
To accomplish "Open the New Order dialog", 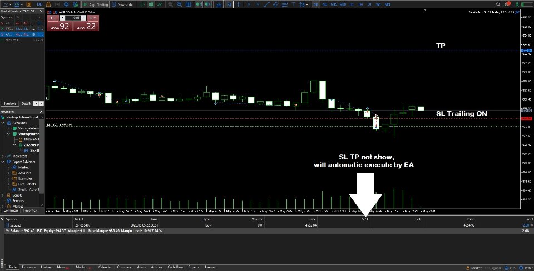I will coord(122,4).
